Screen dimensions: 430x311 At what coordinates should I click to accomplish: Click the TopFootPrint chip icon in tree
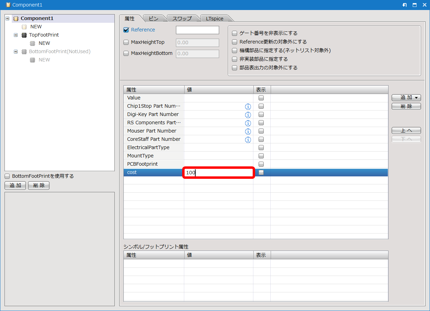tap(24, 35)
